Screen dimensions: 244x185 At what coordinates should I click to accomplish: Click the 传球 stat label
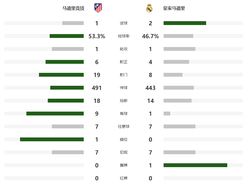124,88
